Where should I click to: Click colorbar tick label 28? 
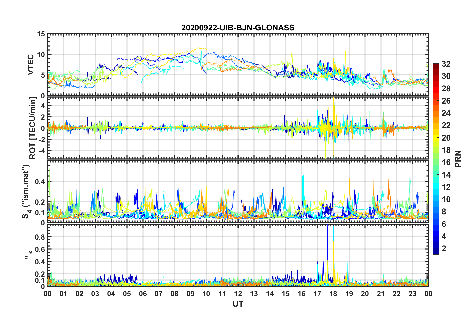click(x=446, y=89)
